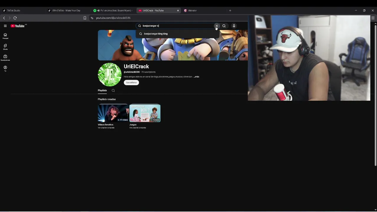This screenshot has width=377, height=212.
Task: Open Shorts in the sidebar
Action: click(5, 47)
